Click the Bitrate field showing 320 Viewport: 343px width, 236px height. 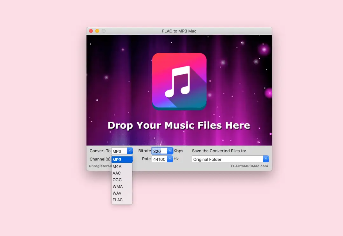click(160, 151)
